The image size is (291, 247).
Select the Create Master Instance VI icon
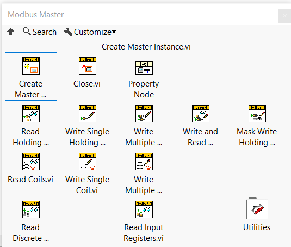[x=31, y=66]
